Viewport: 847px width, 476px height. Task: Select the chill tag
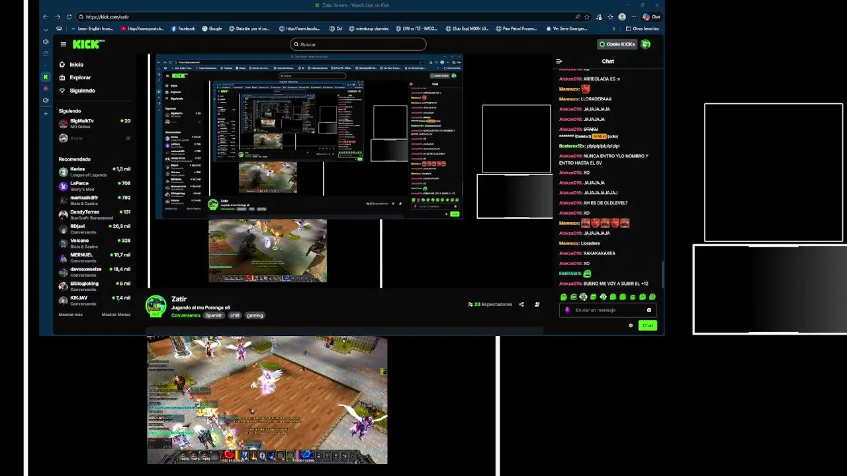point(235,315)
